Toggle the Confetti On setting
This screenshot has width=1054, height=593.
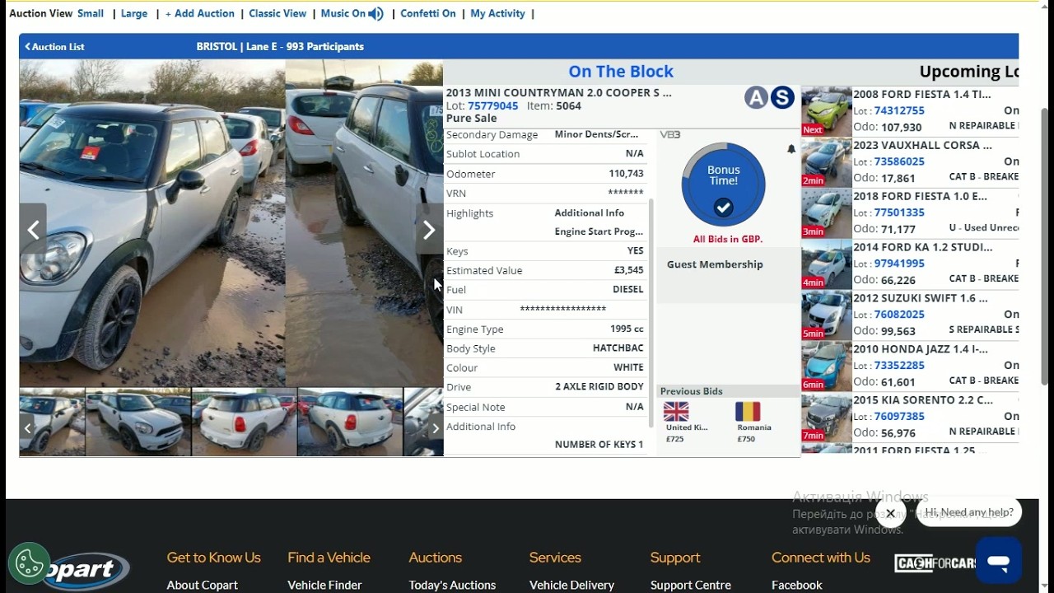tap(428, 13)
